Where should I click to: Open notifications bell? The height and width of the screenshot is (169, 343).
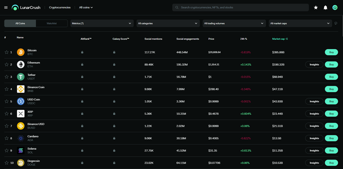click(325, 7)
